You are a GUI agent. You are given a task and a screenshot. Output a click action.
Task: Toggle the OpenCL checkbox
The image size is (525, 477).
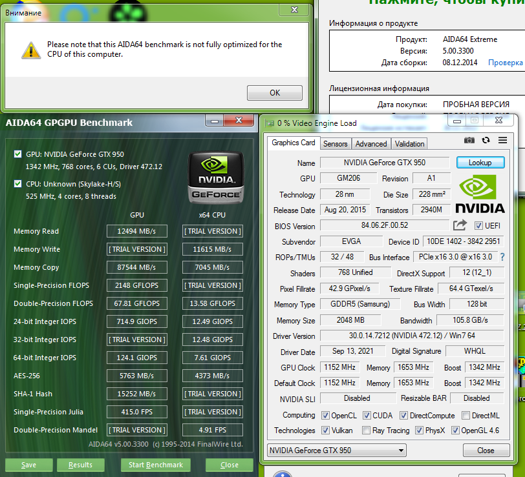tap(325, 416)
